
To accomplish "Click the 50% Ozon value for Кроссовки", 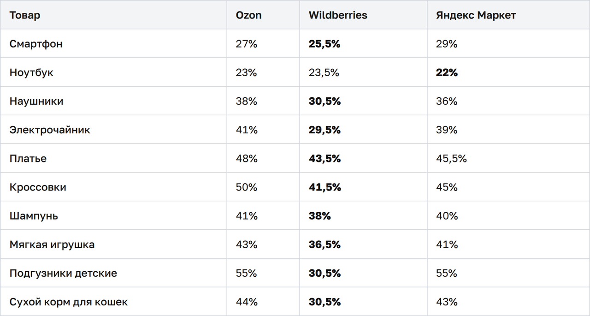I will pos(247,187).
